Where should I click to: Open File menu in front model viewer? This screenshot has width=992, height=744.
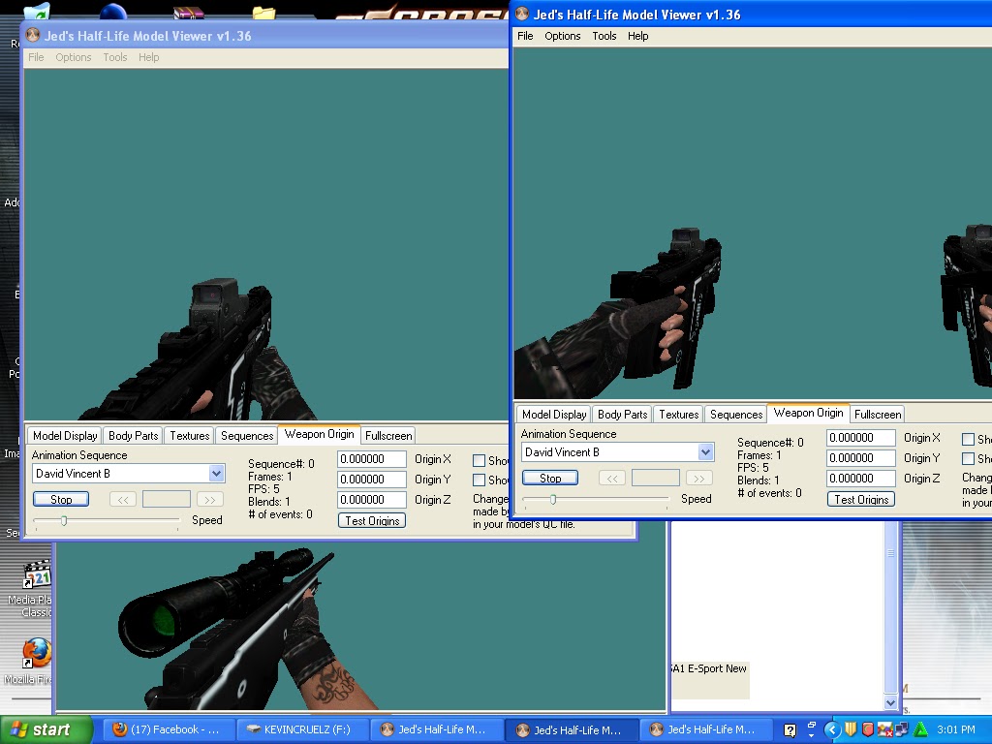[525, 36]
